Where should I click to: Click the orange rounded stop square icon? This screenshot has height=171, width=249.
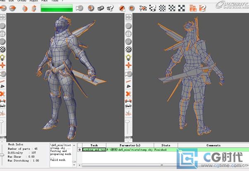(x=132, y=8)
